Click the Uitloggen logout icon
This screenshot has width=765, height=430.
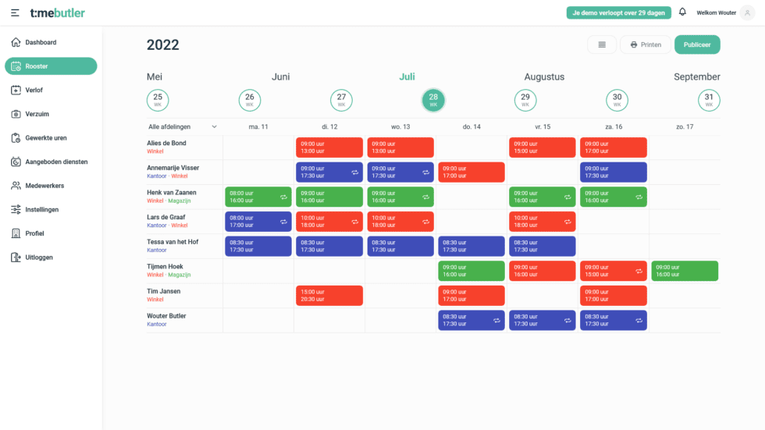point(16,258)
